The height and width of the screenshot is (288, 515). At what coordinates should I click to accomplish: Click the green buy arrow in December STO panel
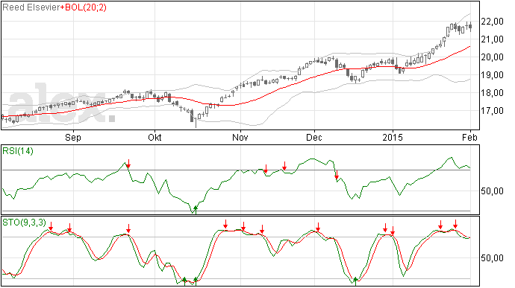(355, 281)
